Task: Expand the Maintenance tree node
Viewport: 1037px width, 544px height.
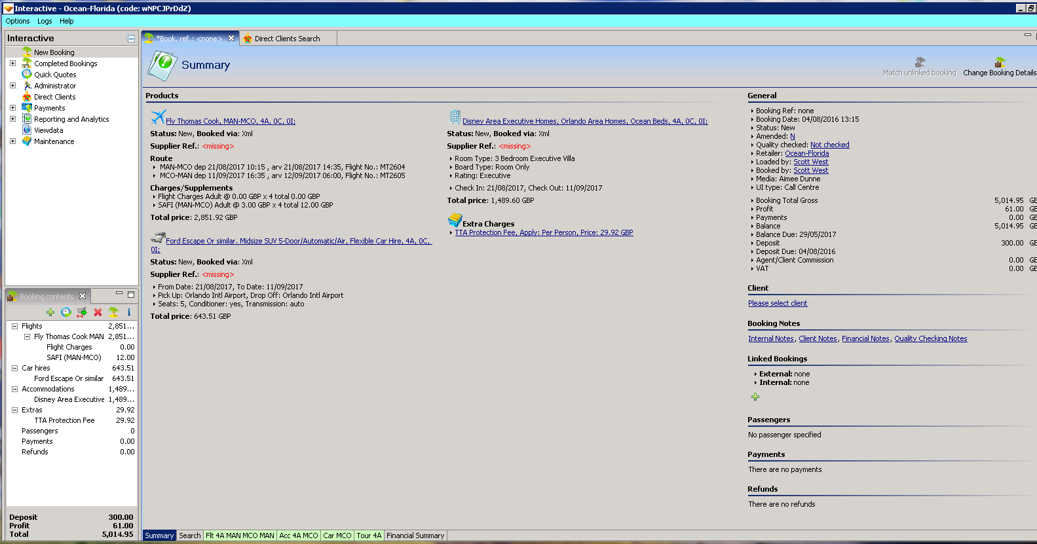Action: (12, 141)
